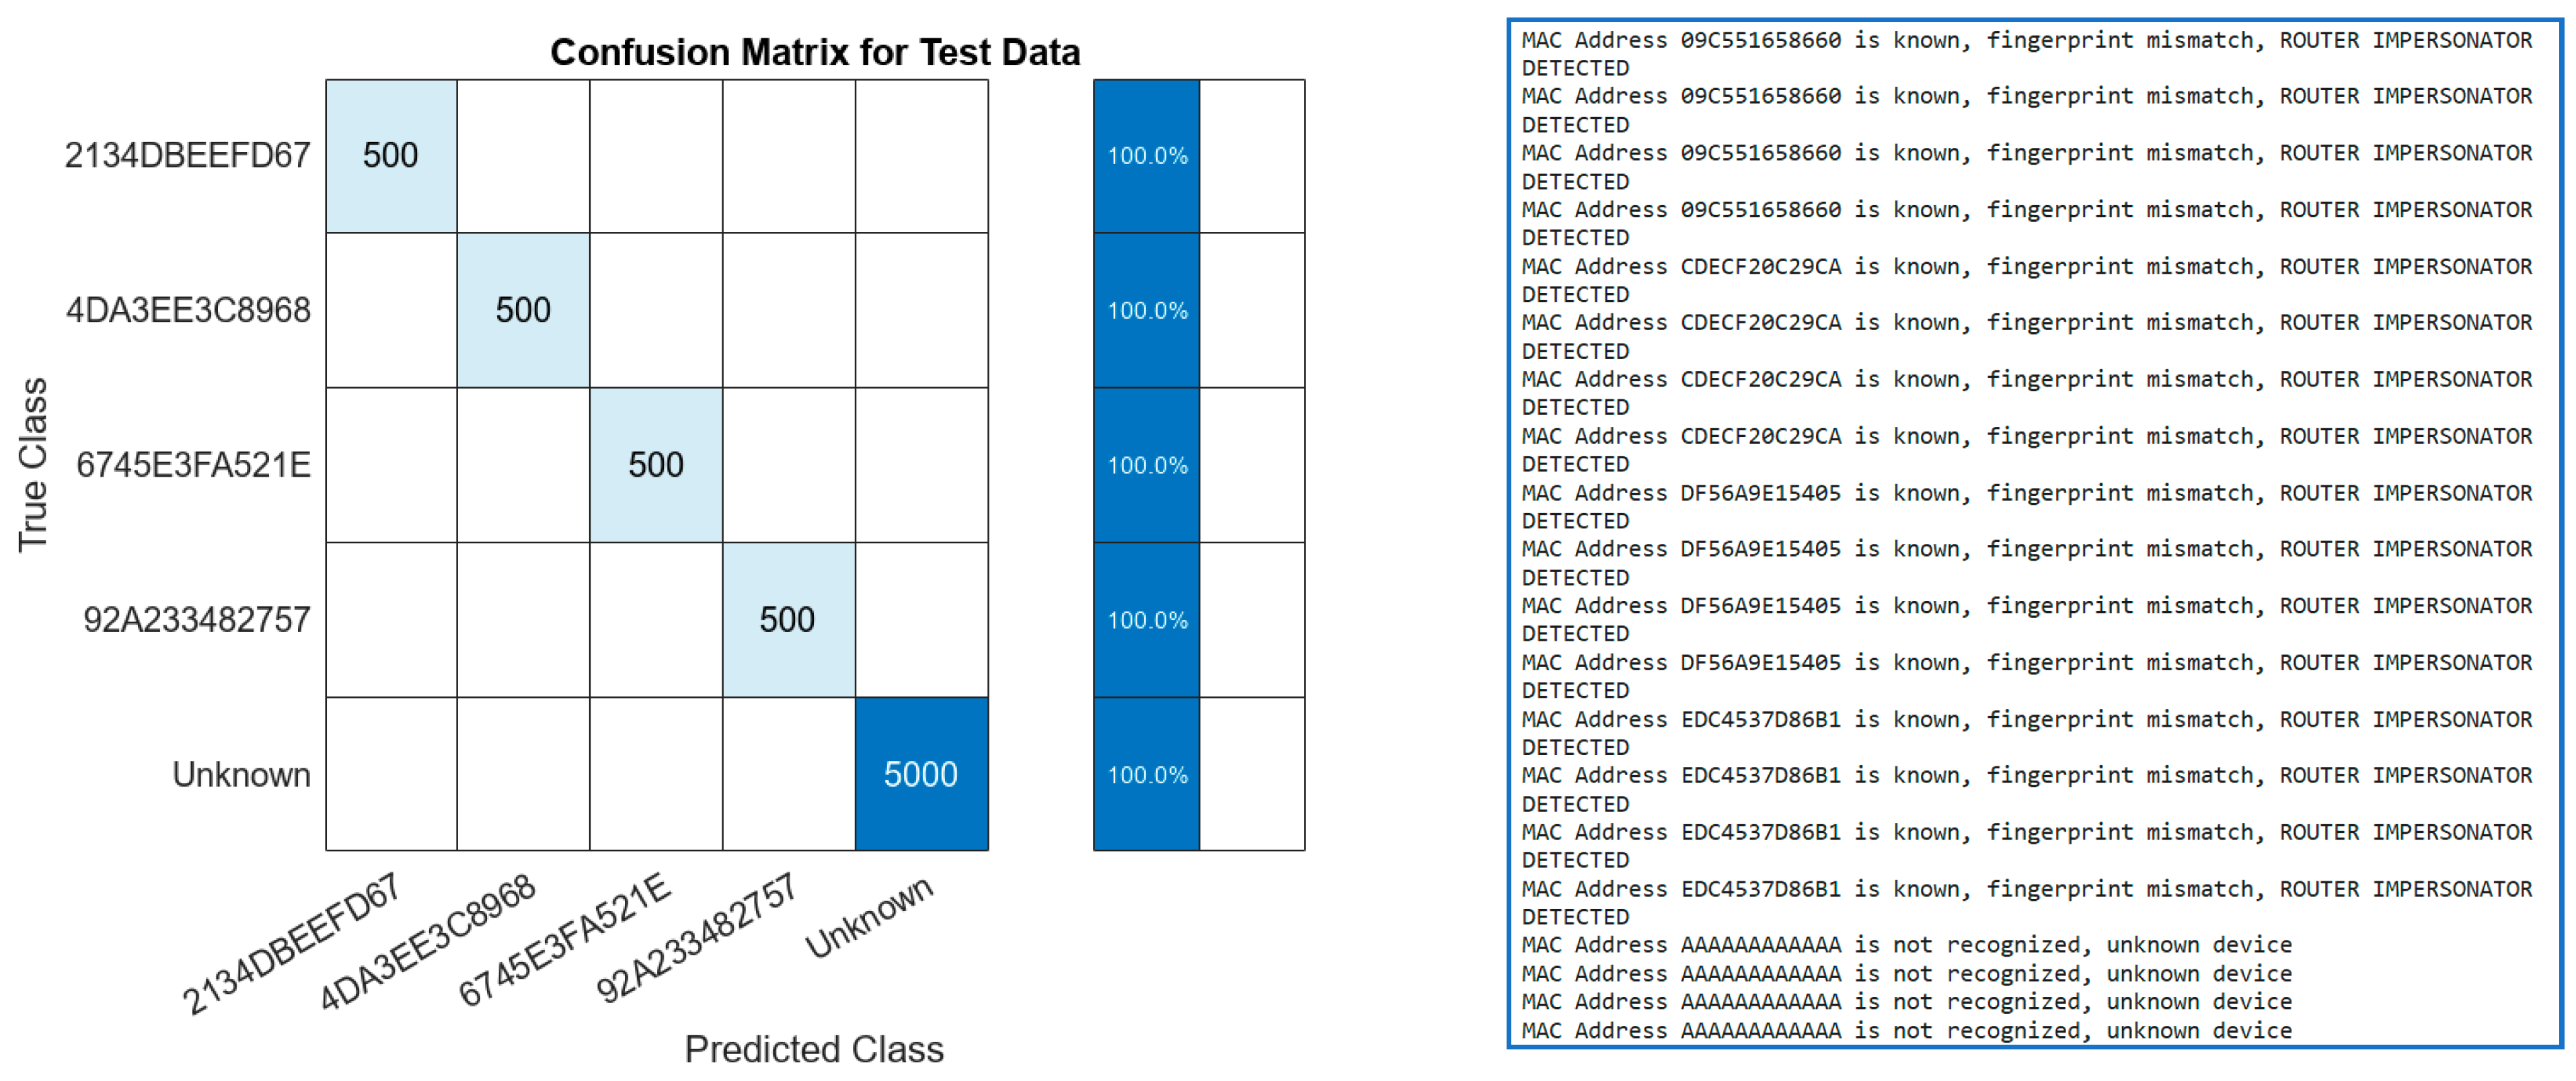Click the 'Unknown' true class row label
This screenshot has height=1081, width=2576.
pyautogui.click(x=241, y=774)
